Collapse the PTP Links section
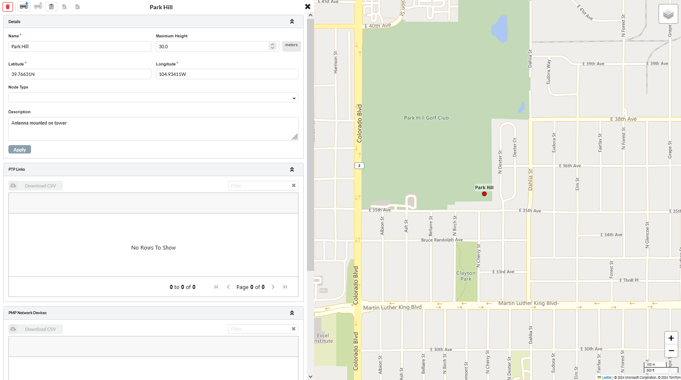 coord(292,169)
